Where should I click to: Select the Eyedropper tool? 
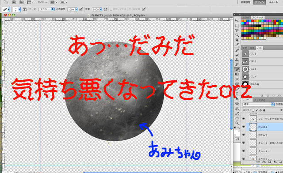click(237, 45)
